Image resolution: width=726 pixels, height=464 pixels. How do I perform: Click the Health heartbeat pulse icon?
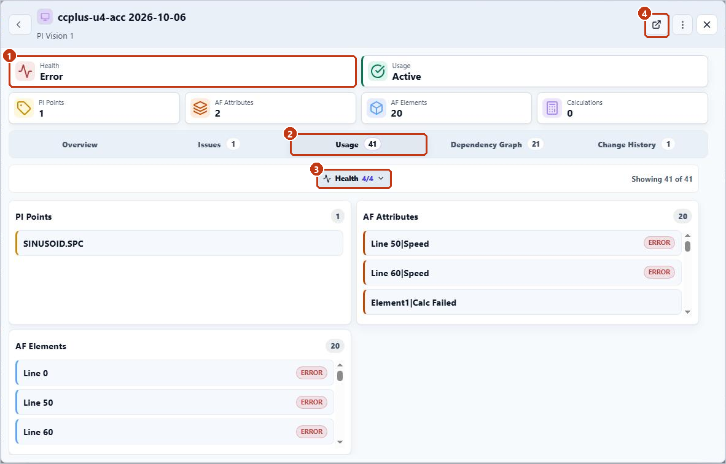click(25, 71)
